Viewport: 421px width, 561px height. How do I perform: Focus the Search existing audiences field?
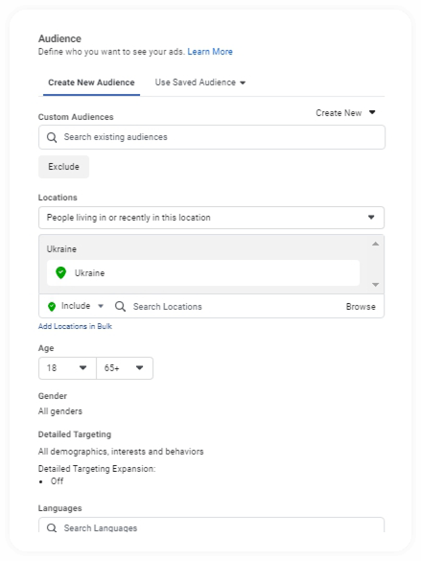coord(212,137)
